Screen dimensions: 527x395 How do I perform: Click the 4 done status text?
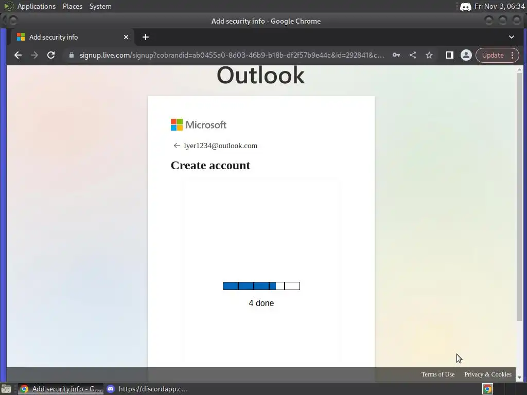coord(261,303)
